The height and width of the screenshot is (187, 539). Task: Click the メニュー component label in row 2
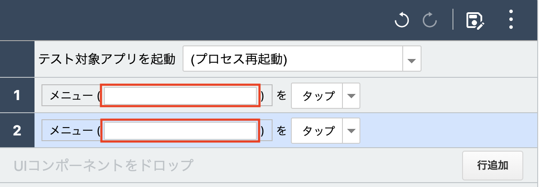tap(71, 130)
